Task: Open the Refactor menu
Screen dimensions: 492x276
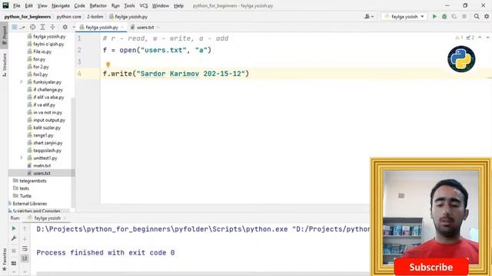Action: 98,5
